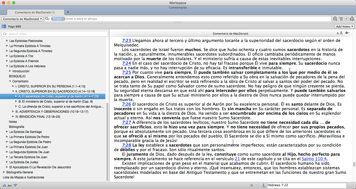Viewport: 356px width, 189px height.
Task: Select La Primera Epístola De Juan
Action: tap(29, 147)
